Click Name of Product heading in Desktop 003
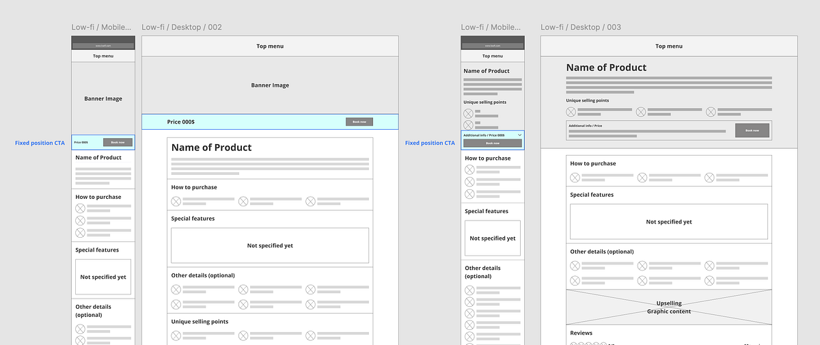Viewport: 820px width, 345px height. (x=606, y=68)
